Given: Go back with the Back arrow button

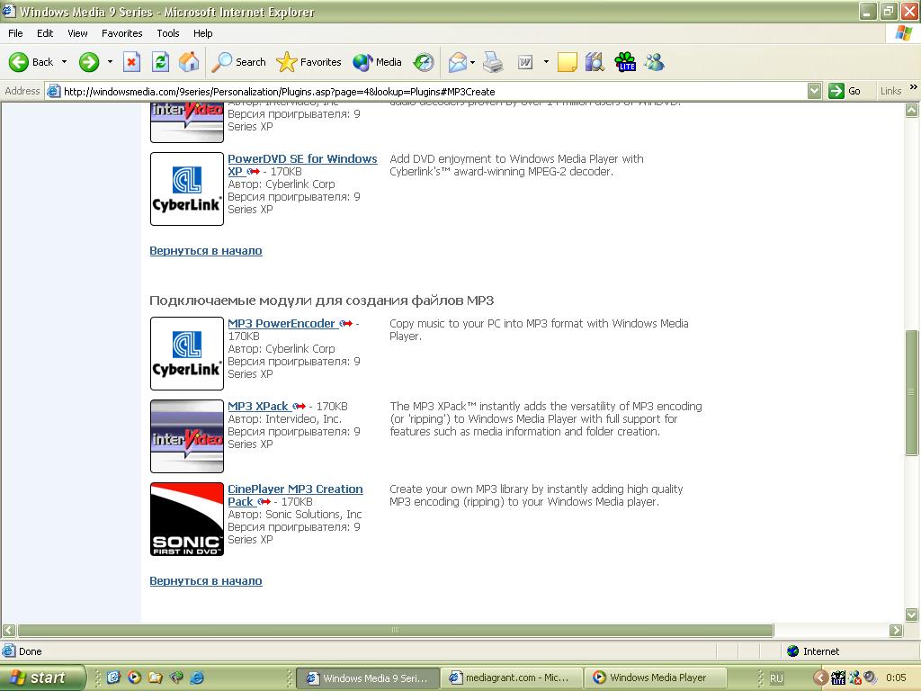Looking at the screenshot, I should (x=31, y=62).
